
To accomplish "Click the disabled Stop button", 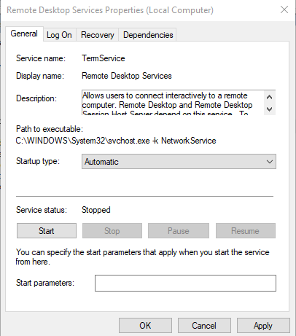I will click(112, 231).
